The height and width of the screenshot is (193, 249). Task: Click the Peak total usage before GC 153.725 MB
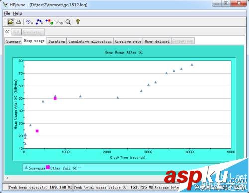tap(114, 187)
